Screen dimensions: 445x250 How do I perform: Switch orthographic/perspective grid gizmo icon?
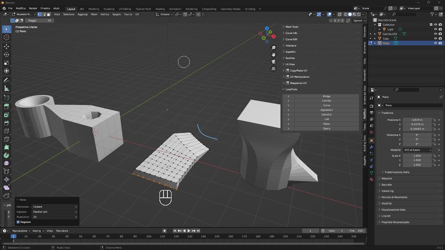click(x=274, y=69)
